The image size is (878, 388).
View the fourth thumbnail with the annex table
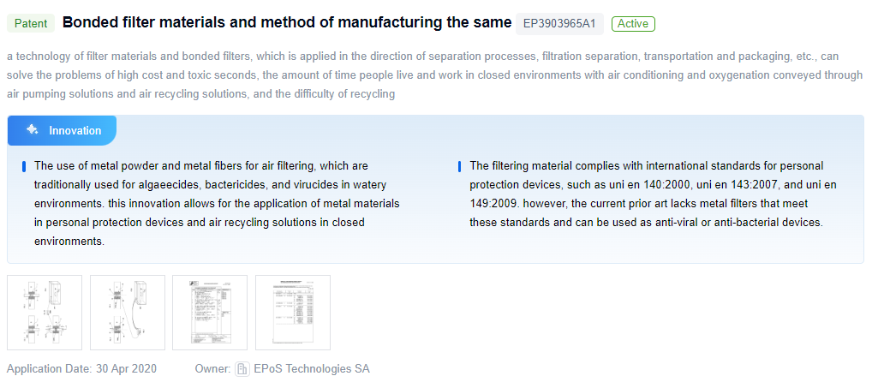292,312
